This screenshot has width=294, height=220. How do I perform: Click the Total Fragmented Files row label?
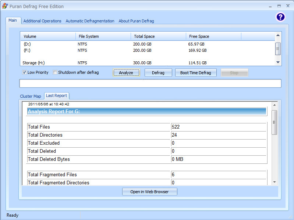coord(52,174)
